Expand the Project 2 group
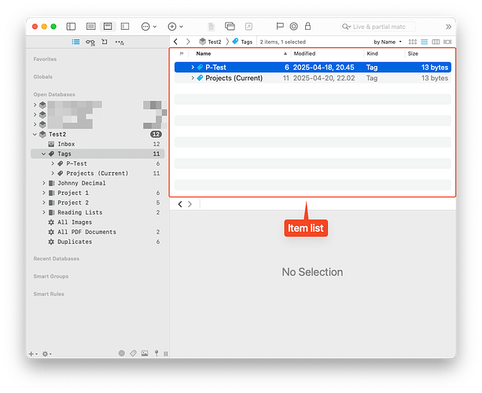The width and height of the screenshot is (482, 393). 44,203
